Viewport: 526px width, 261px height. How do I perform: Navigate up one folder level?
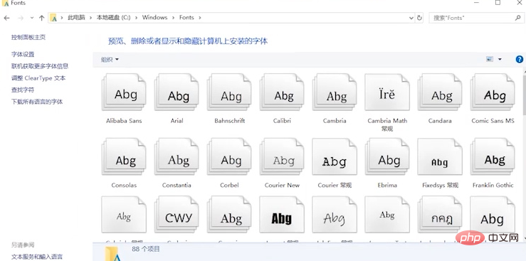41,18
